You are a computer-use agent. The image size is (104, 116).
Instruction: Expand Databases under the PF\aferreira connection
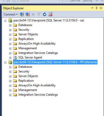10,67
